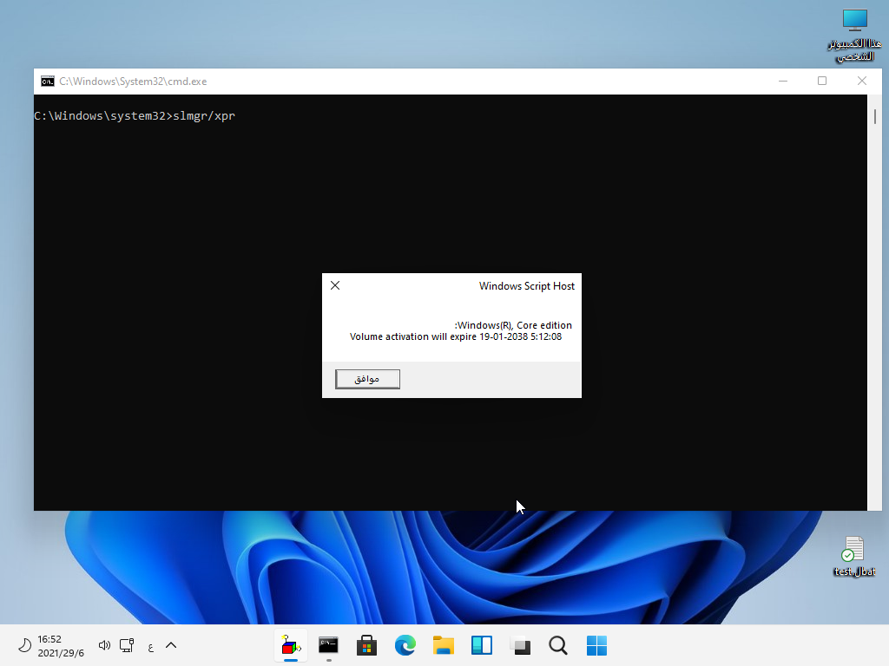Click the C:\Windows\System32\cmd.exe window title

pyautogui.click(x=133, y=81)
